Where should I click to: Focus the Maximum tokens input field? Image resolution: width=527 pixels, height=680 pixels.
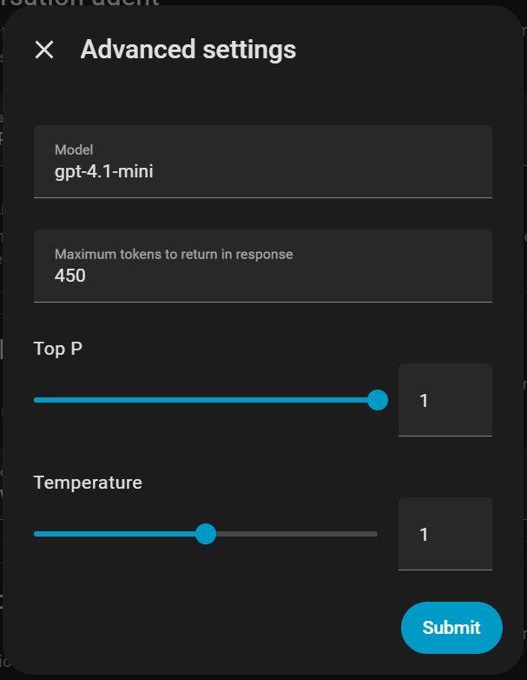262,266
